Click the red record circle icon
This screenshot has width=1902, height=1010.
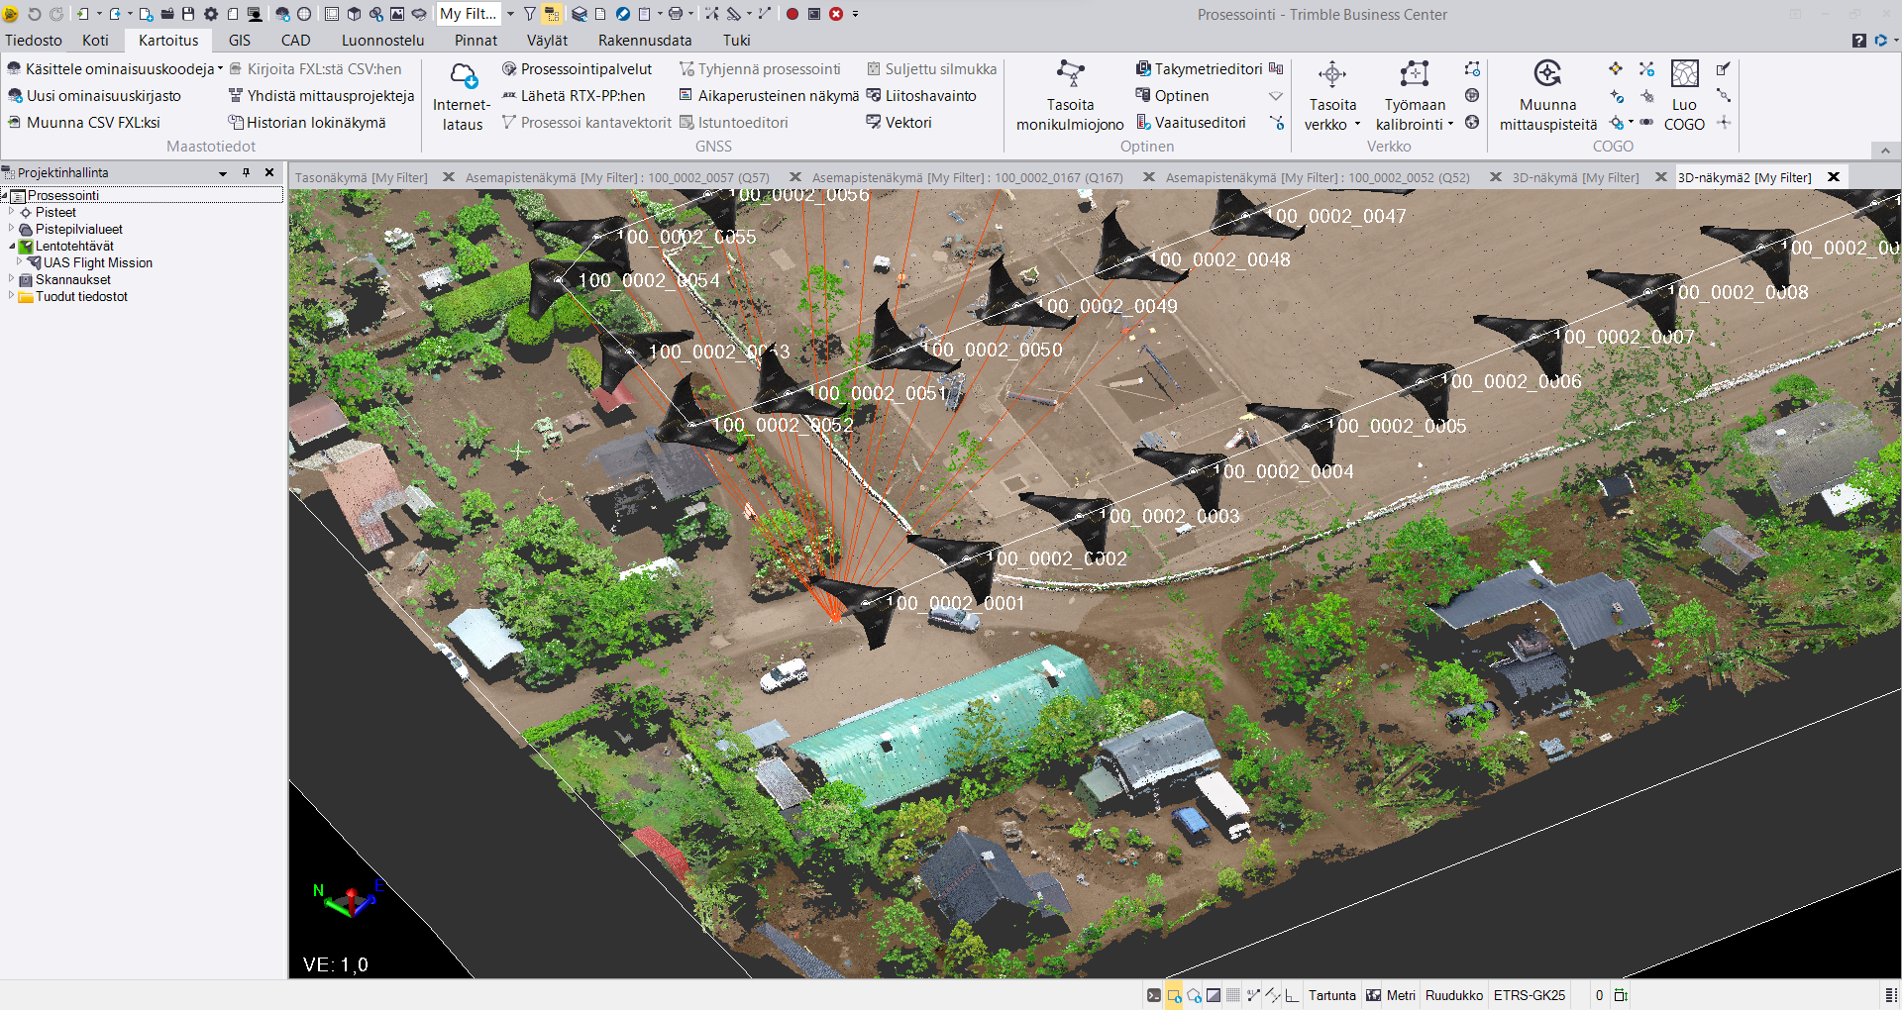pos(792,14)
